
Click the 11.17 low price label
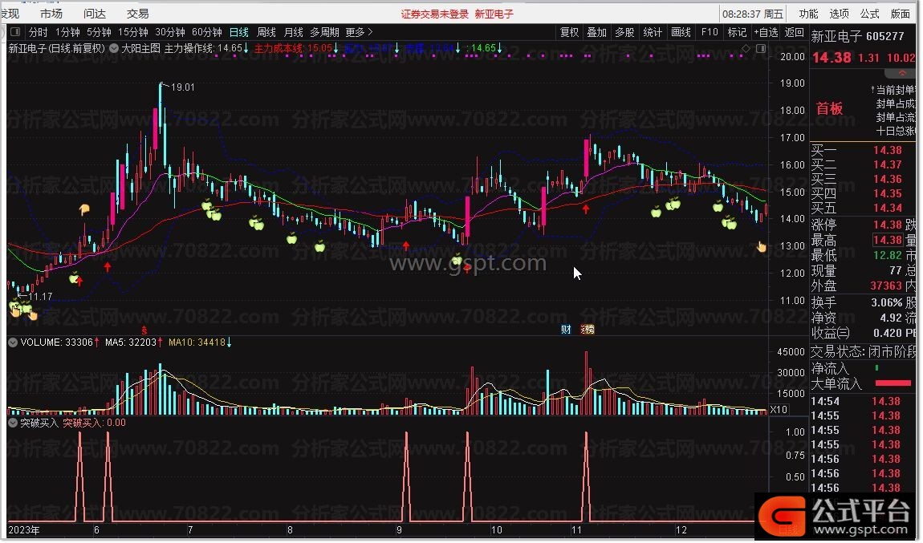coord(41,297)
